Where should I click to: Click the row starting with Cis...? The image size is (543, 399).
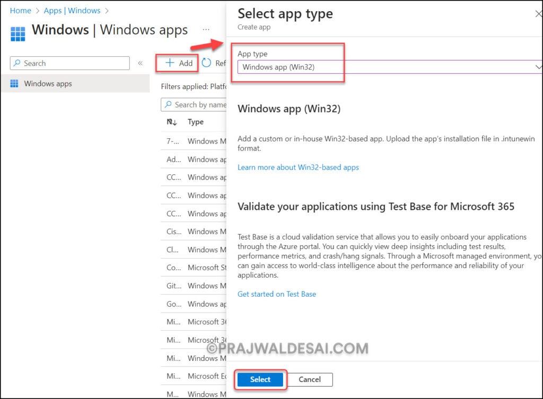click(x=194, y=232)
